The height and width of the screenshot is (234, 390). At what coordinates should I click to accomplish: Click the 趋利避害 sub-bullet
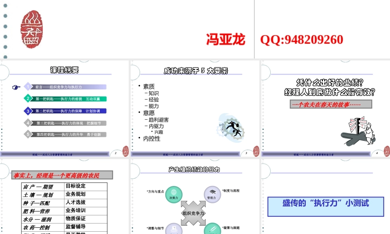(159, 120)
